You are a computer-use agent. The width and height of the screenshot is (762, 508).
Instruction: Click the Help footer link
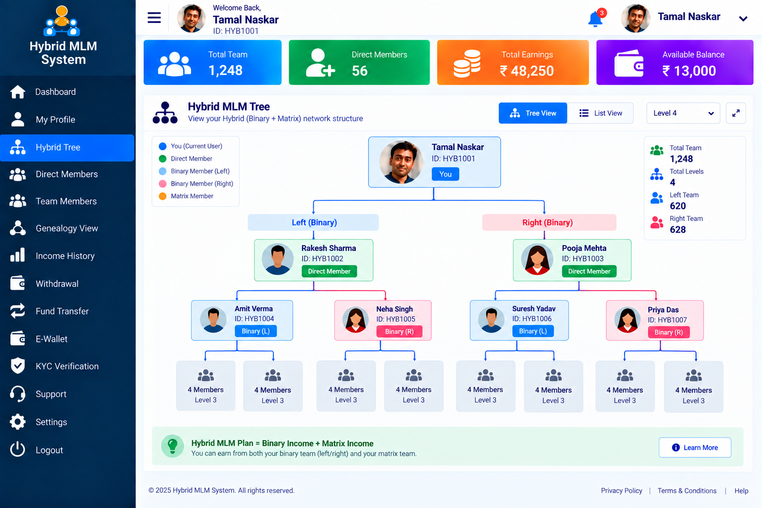click(x=741, y=491)
